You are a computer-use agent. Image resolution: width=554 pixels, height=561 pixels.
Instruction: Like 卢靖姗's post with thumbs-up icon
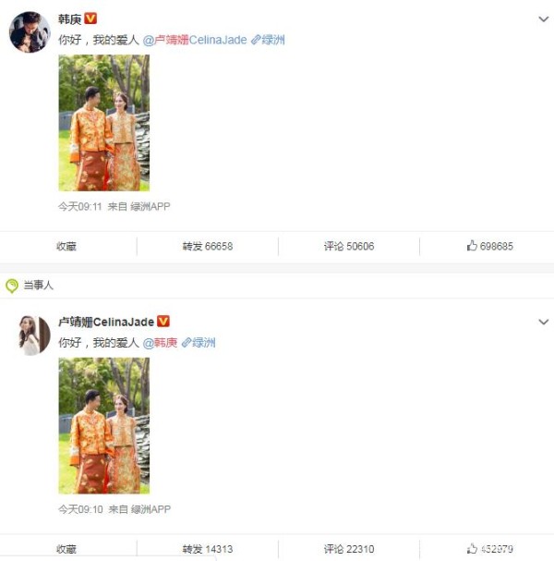(489, 549)
